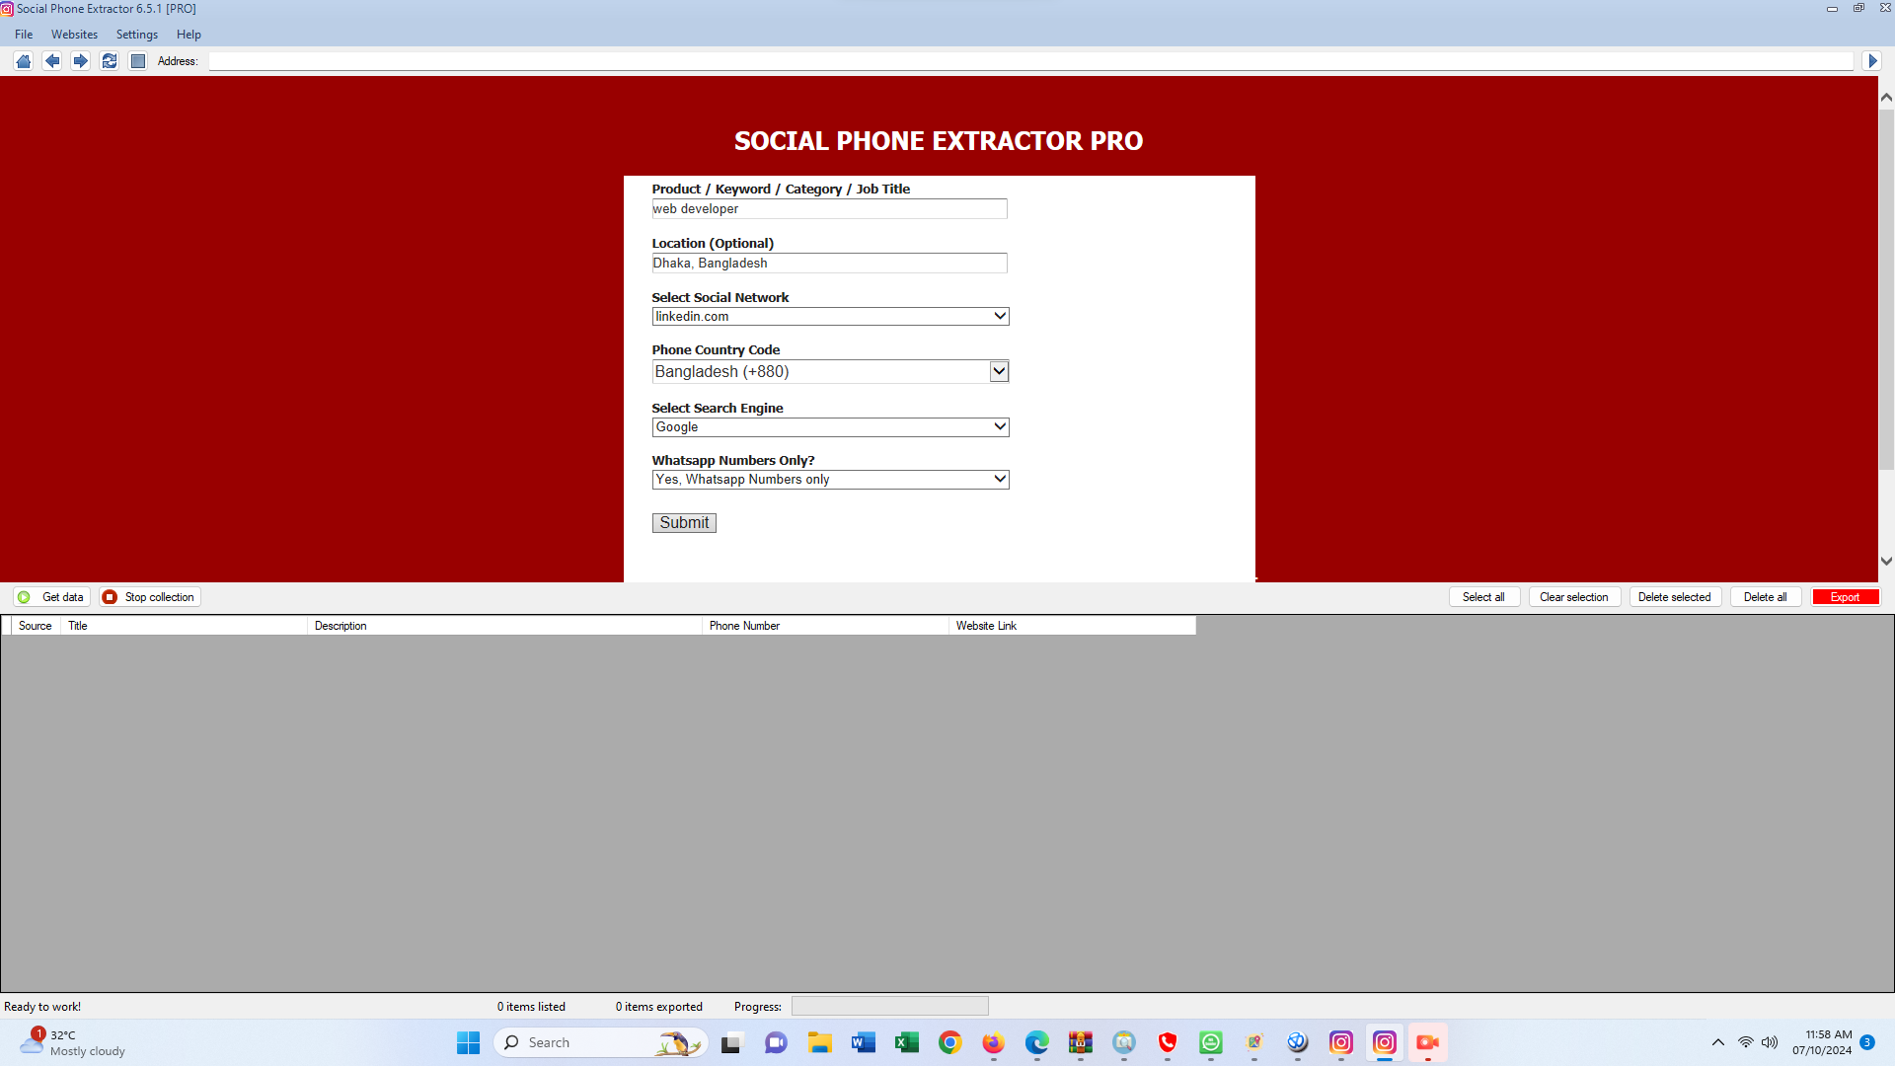Open the Websites menu
The height and width of the screenshot is (1066, 1895).
(74, 35)
